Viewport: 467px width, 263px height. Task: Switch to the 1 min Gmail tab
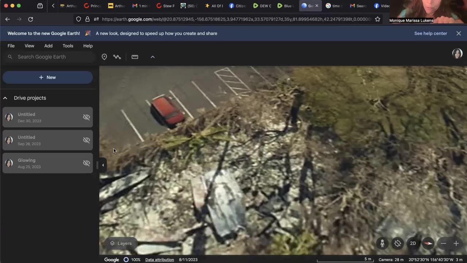[x=140, y=6]
